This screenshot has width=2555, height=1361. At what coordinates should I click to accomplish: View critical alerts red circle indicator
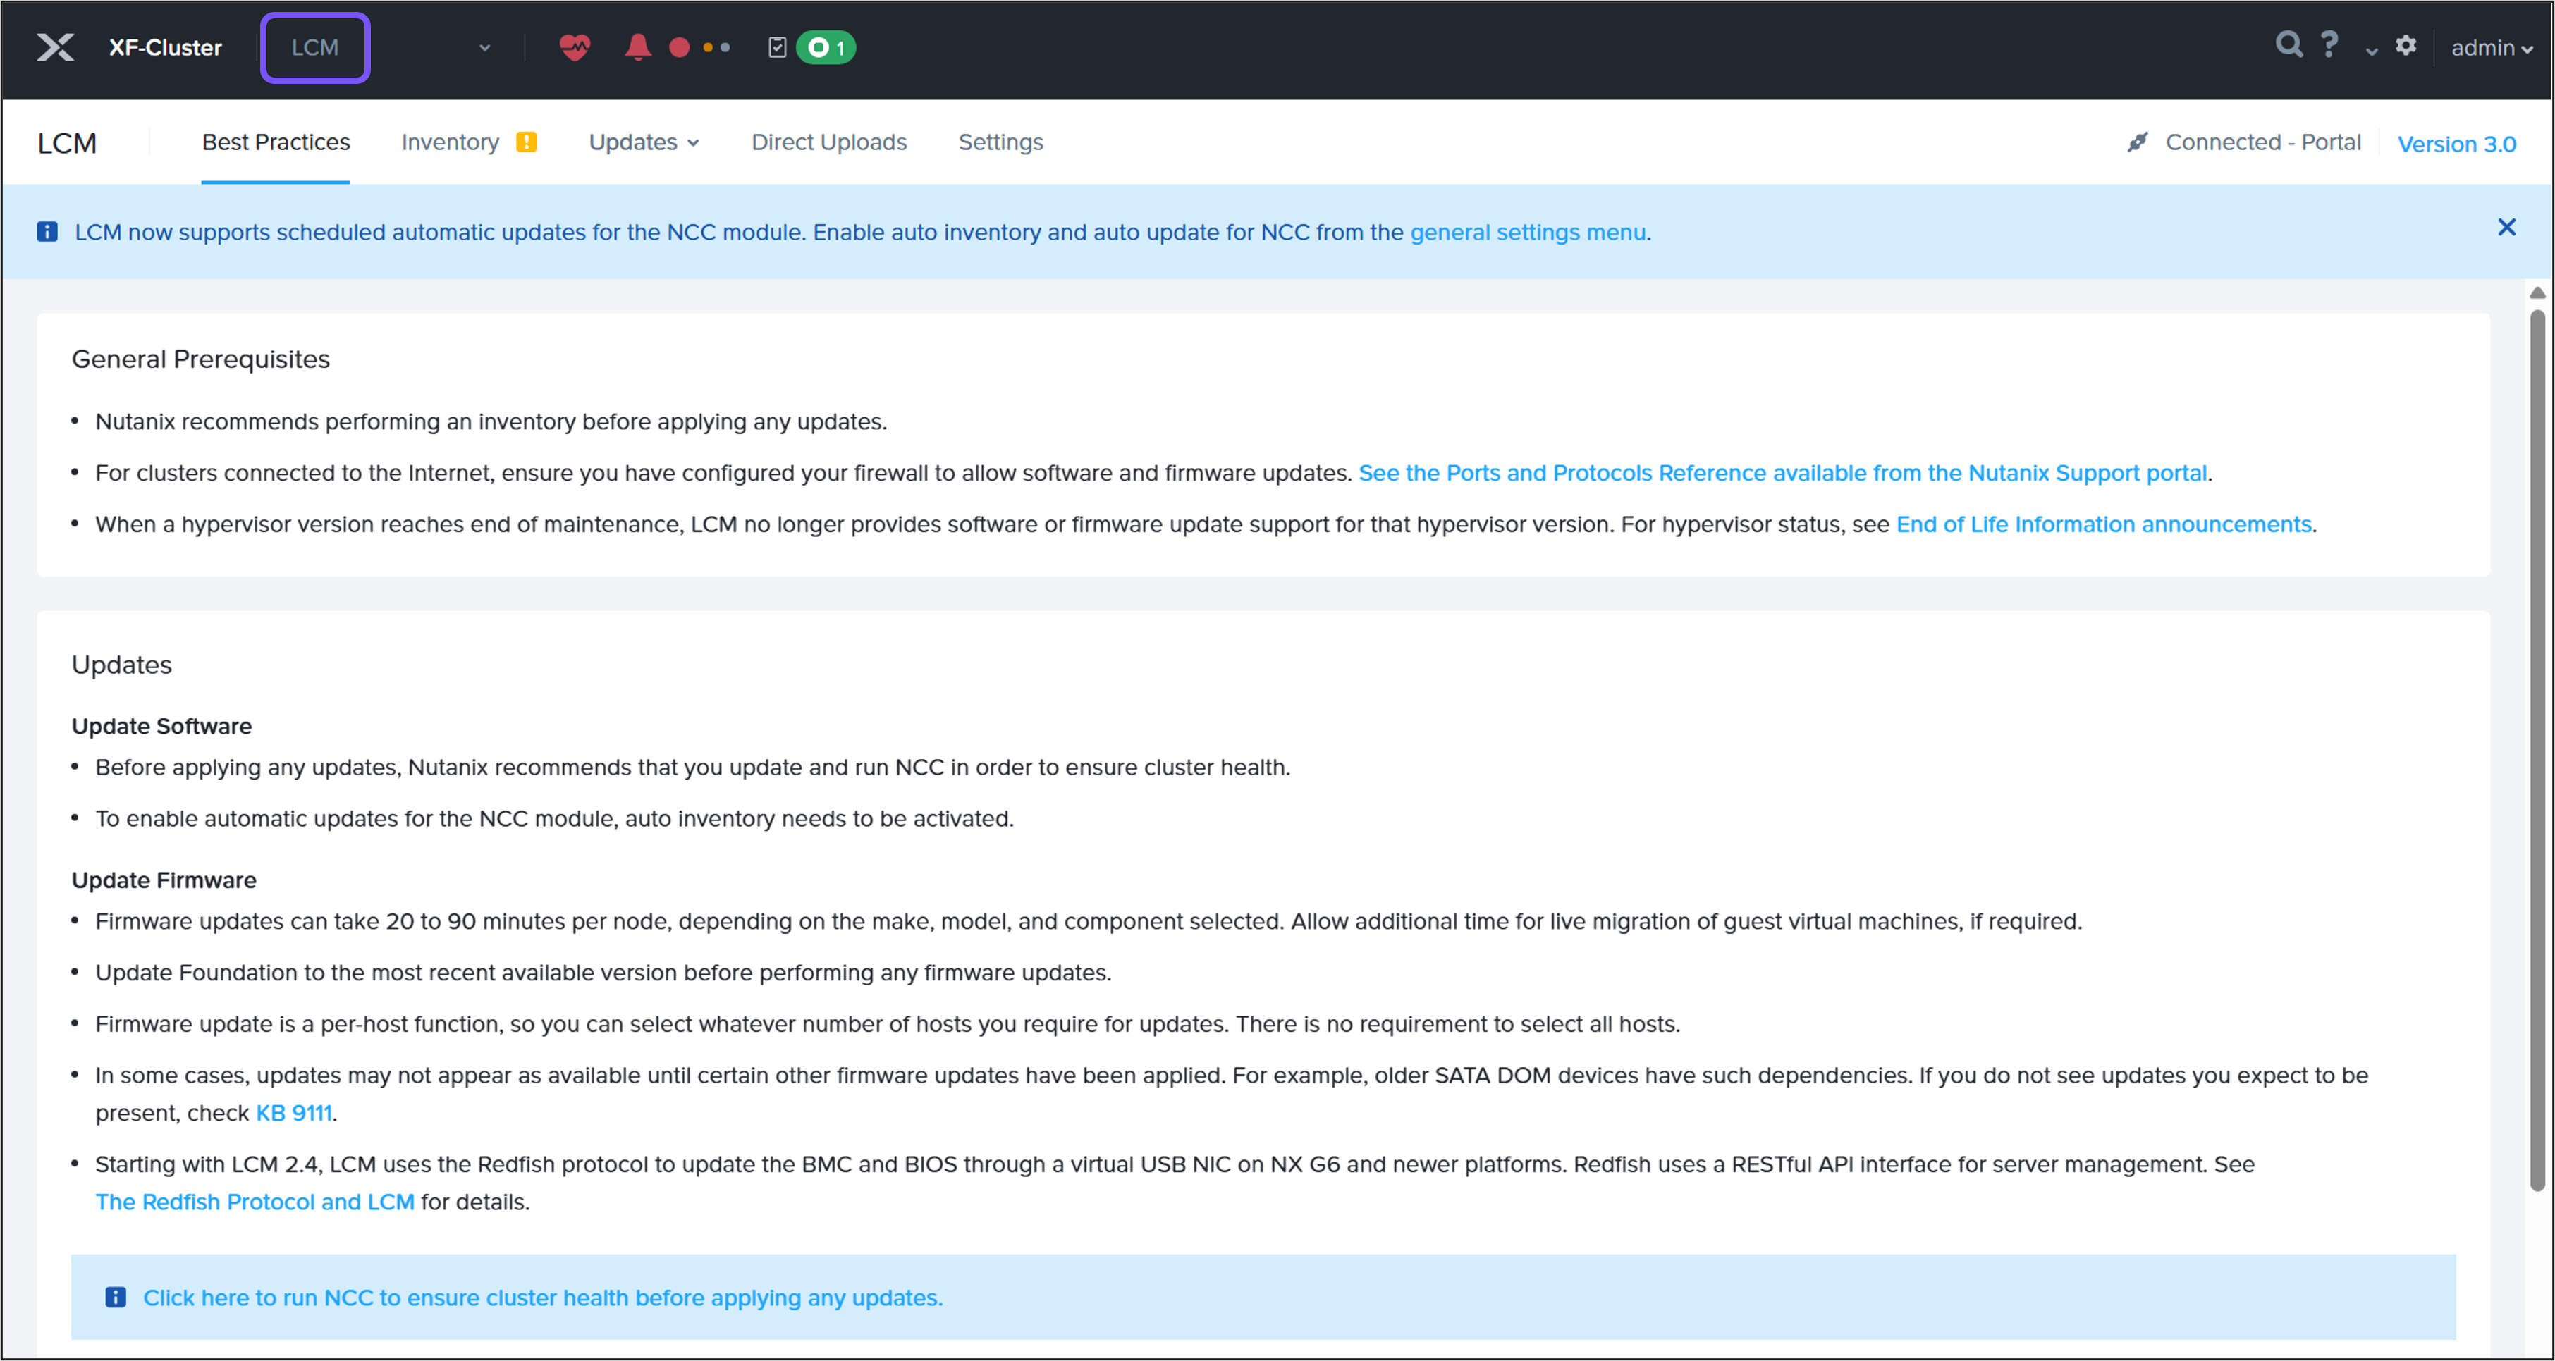[x=680, y=47]
